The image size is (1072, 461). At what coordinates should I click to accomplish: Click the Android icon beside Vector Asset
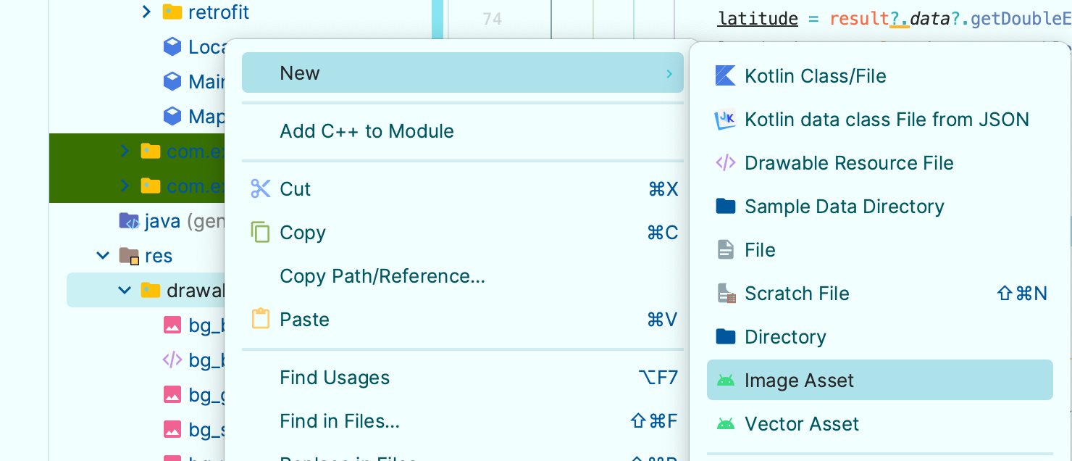coord(725,424)
